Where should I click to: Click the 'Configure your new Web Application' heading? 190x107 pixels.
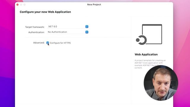coord(45,12)
